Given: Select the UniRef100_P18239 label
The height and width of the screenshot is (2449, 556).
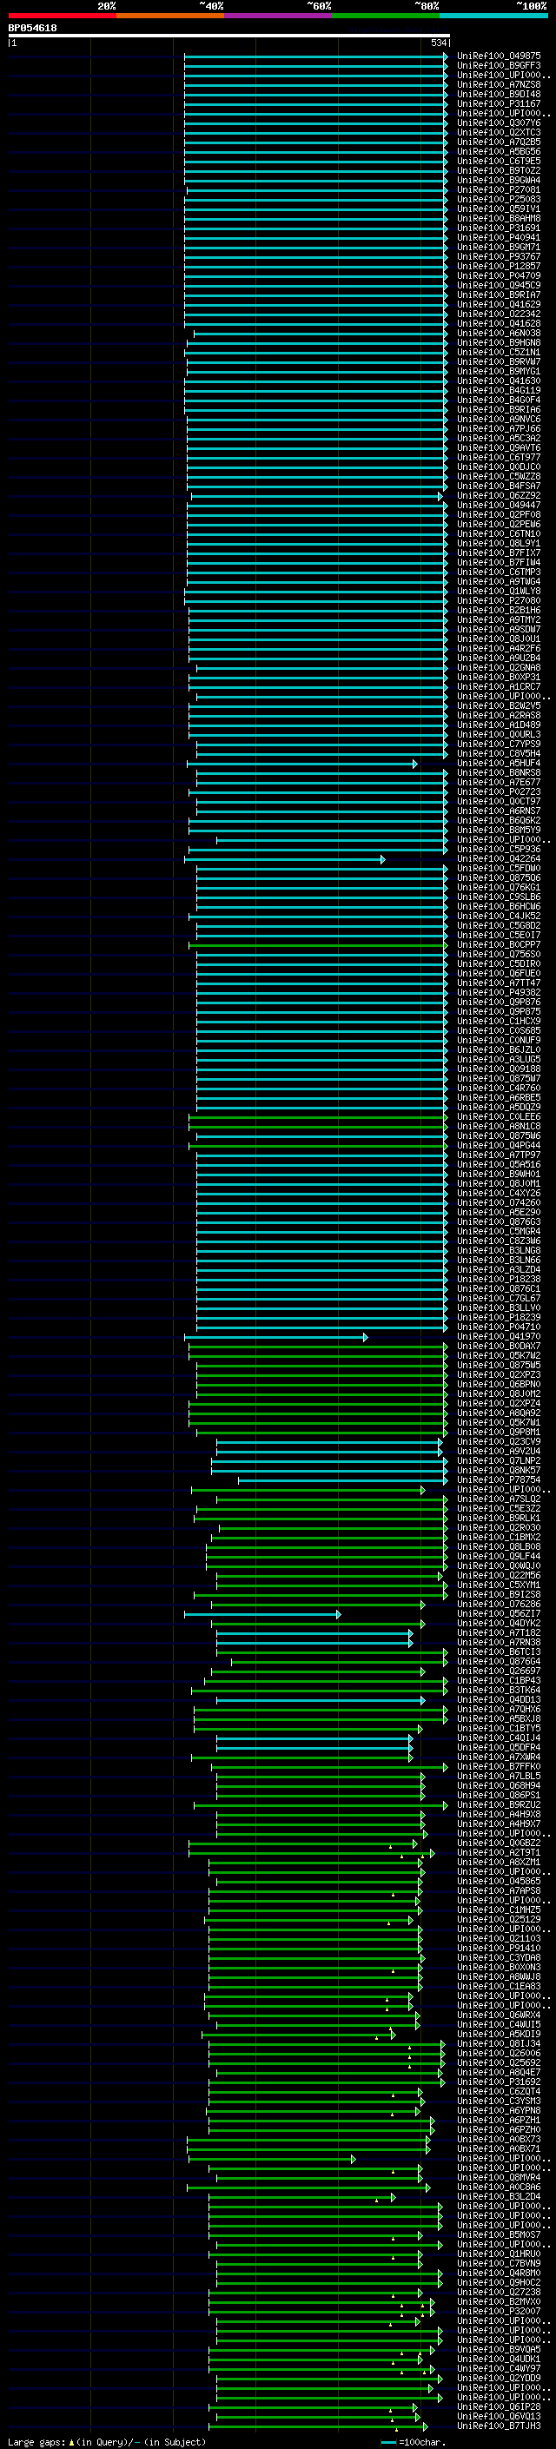Looking at the screenshot, I should tap(499, 1318).
